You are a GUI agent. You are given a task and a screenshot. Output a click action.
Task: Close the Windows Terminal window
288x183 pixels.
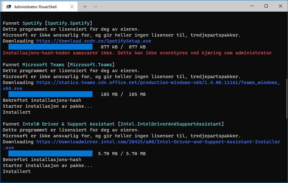pyautogui.click(x=280, y=6)
